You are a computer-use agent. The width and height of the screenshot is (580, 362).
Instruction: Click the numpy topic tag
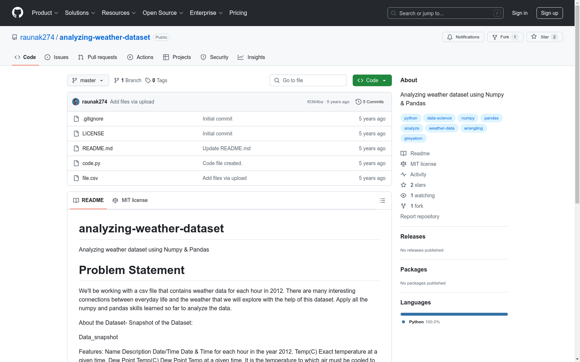pyautogui.click(x=468, y=118)
